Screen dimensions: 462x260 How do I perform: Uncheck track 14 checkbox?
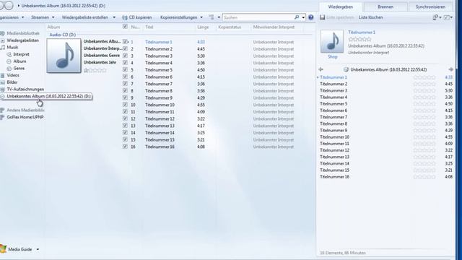coord(125,132)
